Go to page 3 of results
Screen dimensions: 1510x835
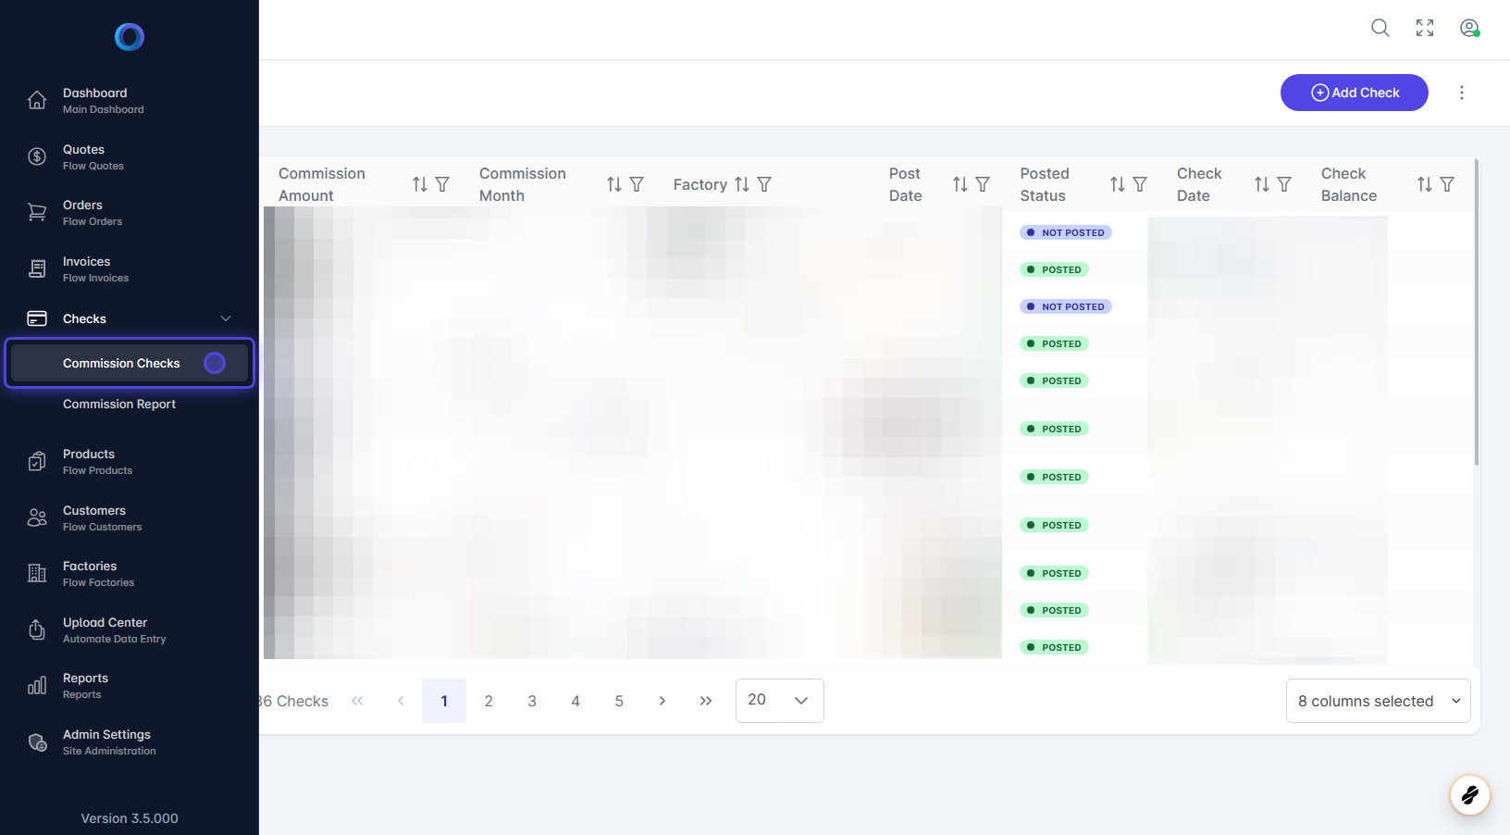click(x=532, y=701)
